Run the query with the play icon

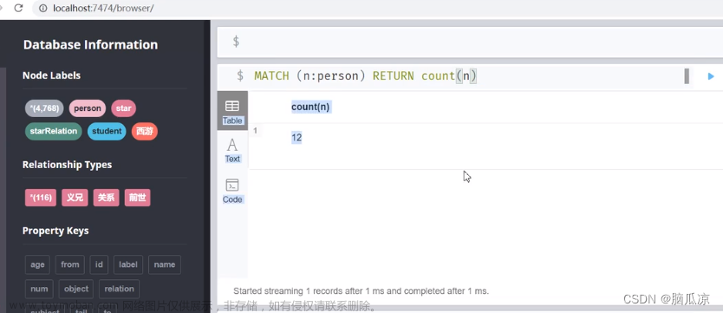711,76
